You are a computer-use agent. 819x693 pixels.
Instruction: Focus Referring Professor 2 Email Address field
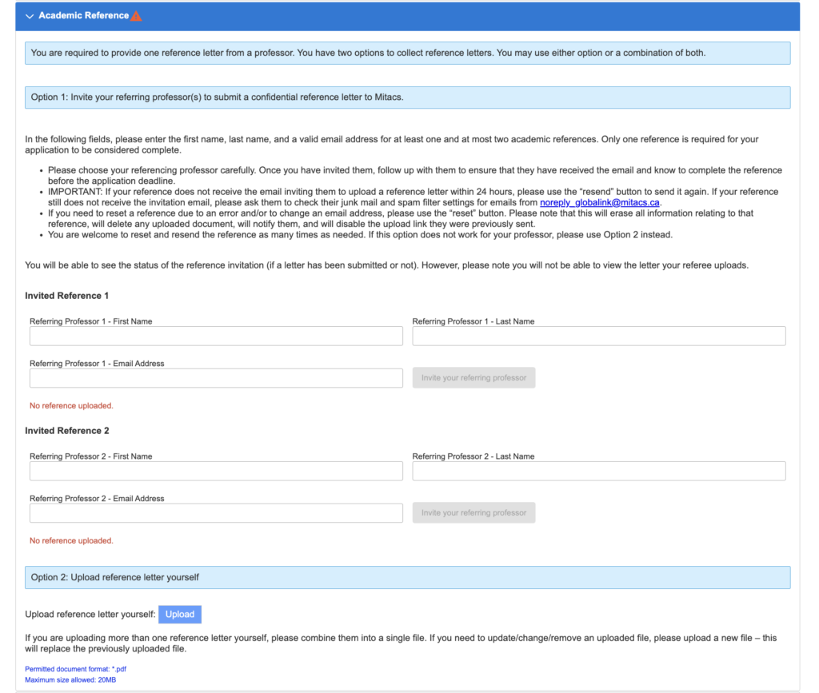[216, 513]
